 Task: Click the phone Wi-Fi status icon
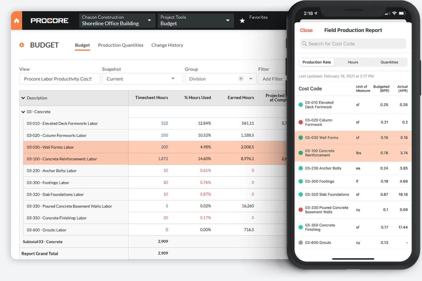(x=395, y=14)
